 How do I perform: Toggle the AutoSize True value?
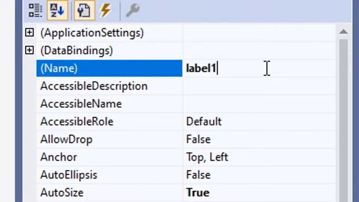point(197,192)
